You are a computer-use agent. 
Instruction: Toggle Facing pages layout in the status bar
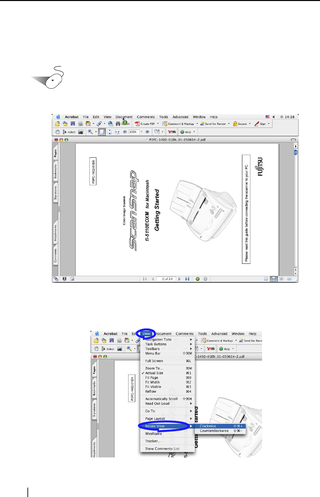[x=289, y=279]
